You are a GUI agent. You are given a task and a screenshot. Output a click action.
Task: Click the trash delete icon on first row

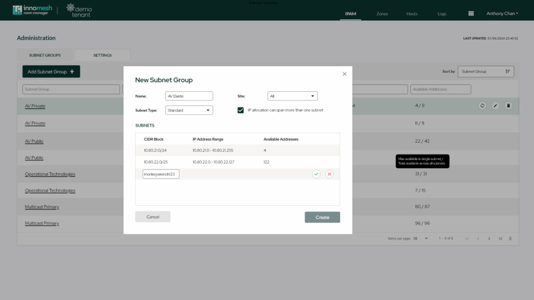tap(508, 106)
